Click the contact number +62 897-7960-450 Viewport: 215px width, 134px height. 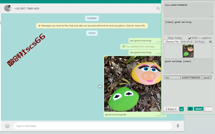pyautogui.click(x=27, y=8)
